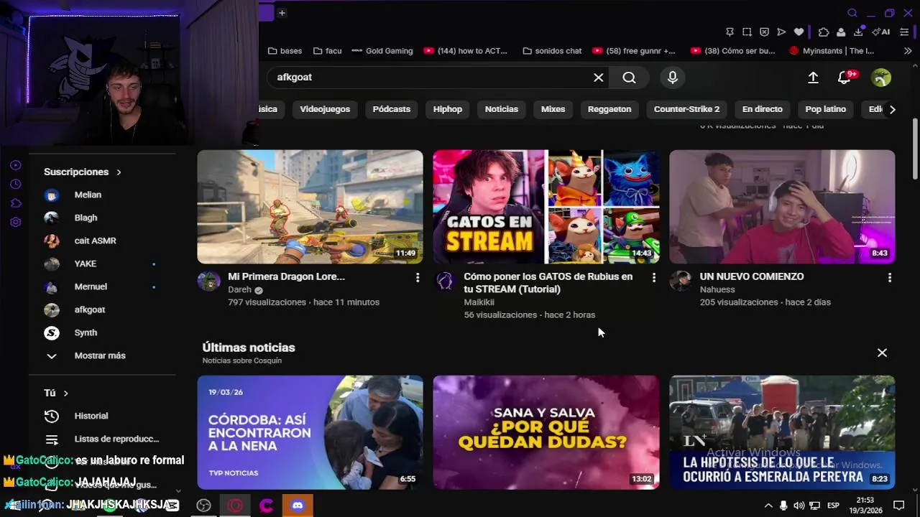Open the Nahuess channel avatar
Screen dimensions: 920x517
tap(681, 281)
